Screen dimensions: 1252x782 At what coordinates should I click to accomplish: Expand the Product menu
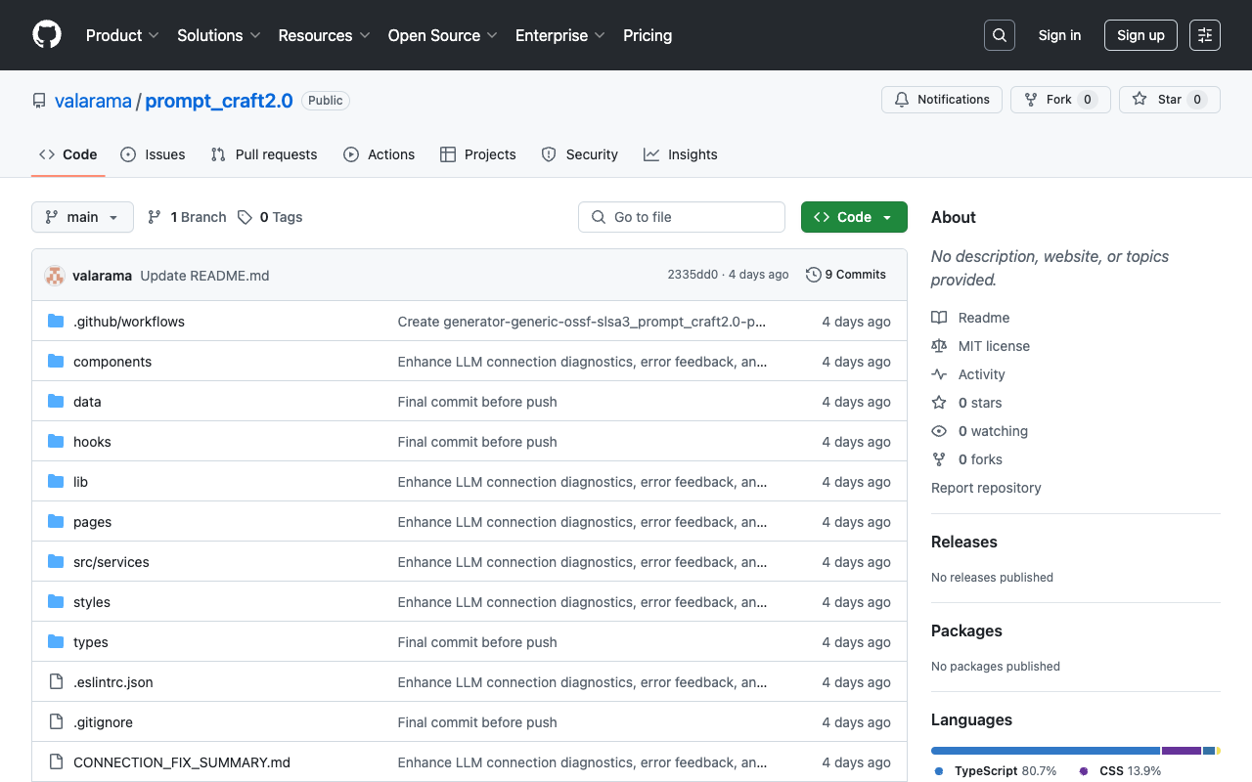click(x=122, y=35)
